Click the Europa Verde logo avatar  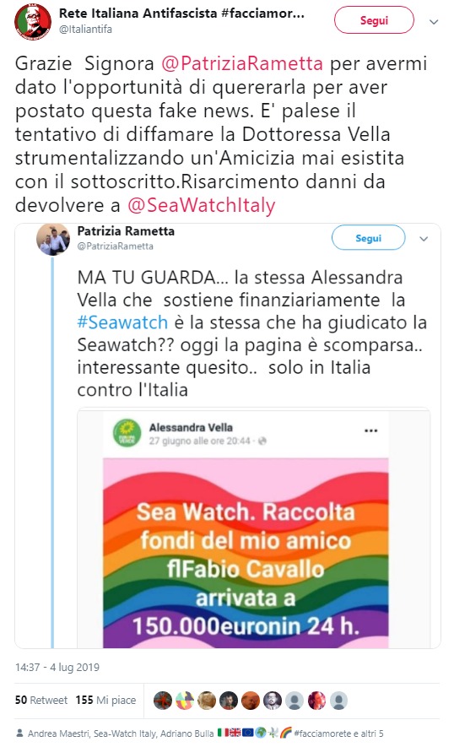tap(127, 433)
